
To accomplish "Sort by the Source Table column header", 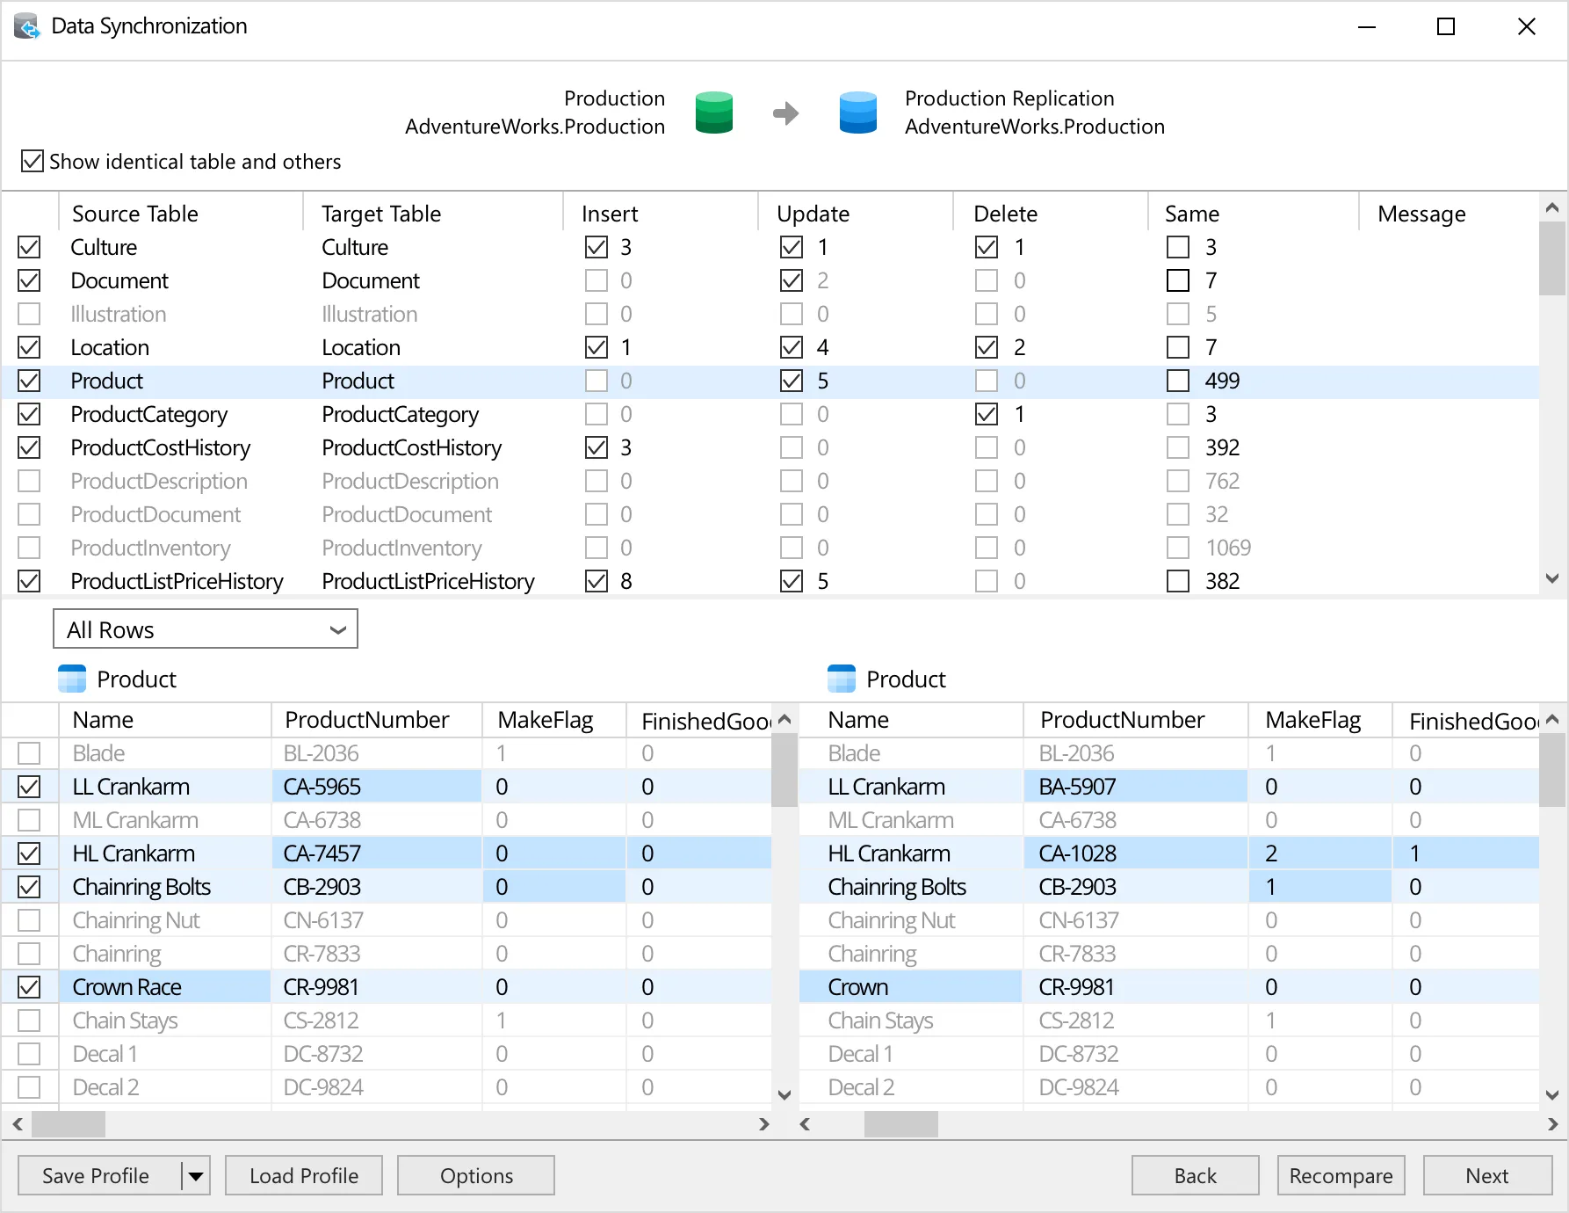I will [180, 214].
